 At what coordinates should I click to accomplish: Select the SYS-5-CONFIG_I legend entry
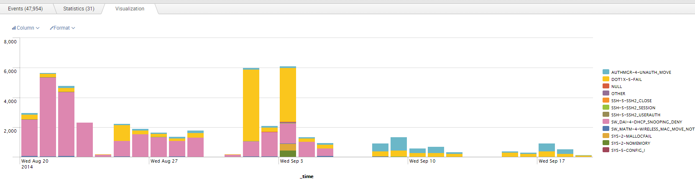pos(628,150)
